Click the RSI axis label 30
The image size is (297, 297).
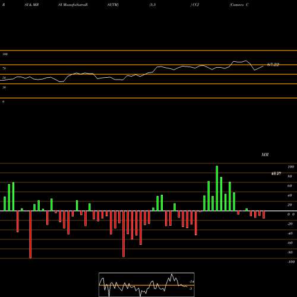[x=4, y=87]
